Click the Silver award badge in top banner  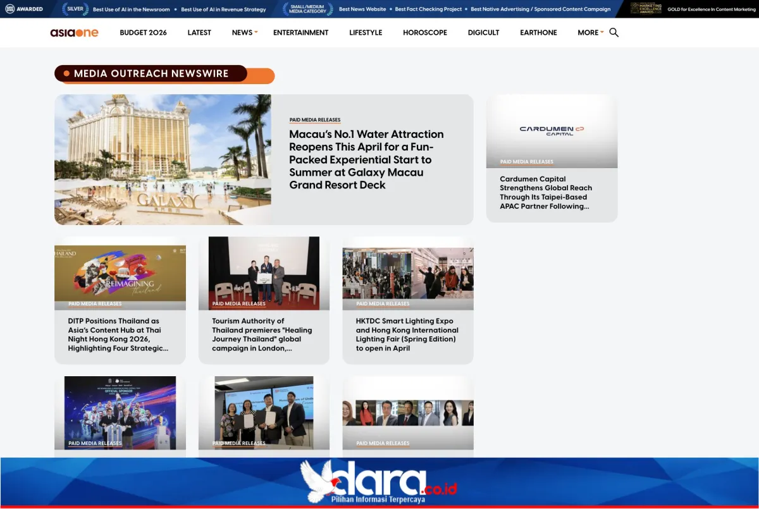[x=75, y=9]
